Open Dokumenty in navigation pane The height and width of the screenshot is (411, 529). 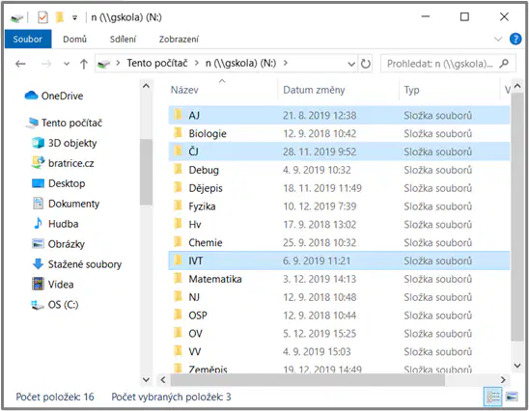pyautogui.click(x=66, y=204)
